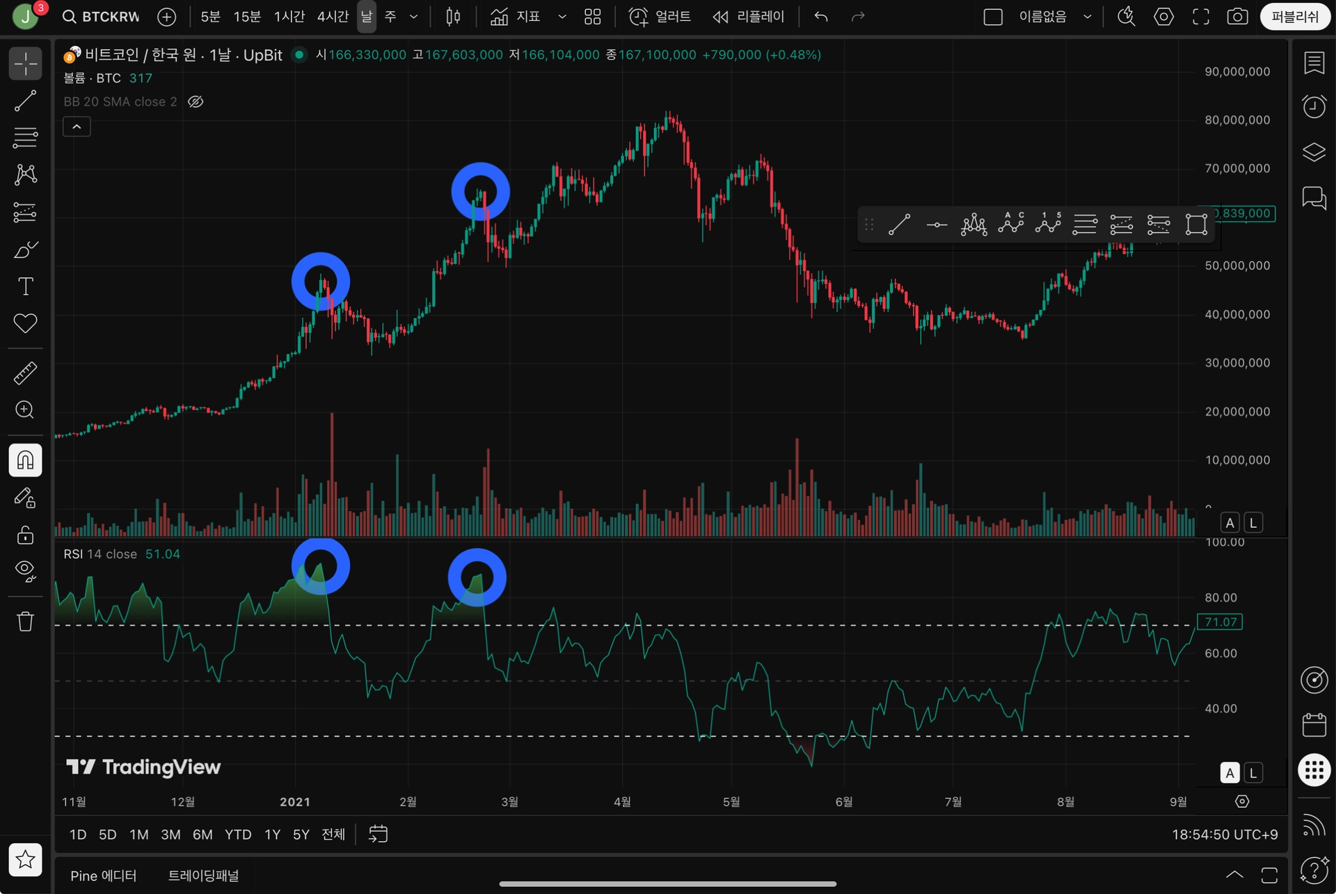Take a chart snapshot with camera icon

click(x=1237, y=17)
